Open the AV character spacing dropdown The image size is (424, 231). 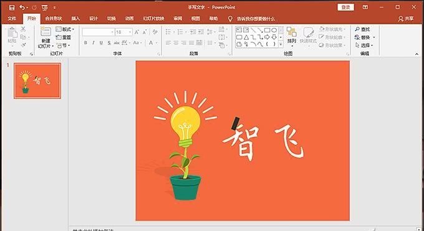[126, 43]
